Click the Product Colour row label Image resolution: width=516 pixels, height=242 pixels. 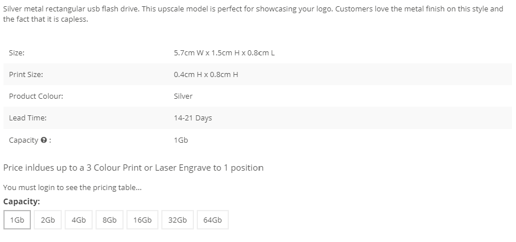[36, 96]
